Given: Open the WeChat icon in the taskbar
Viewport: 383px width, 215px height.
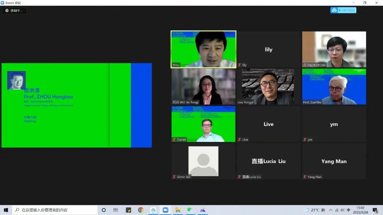Looking at the screenshot, I should tap(190, 210).
